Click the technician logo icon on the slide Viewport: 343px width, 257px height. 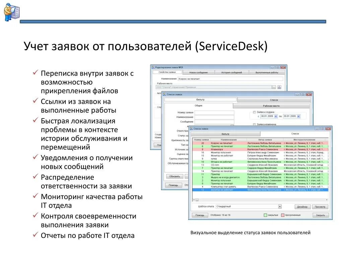coord(12,12)
